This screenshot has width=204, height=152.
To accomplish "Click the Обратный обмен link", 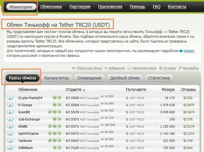I will [x=89, y=68].
